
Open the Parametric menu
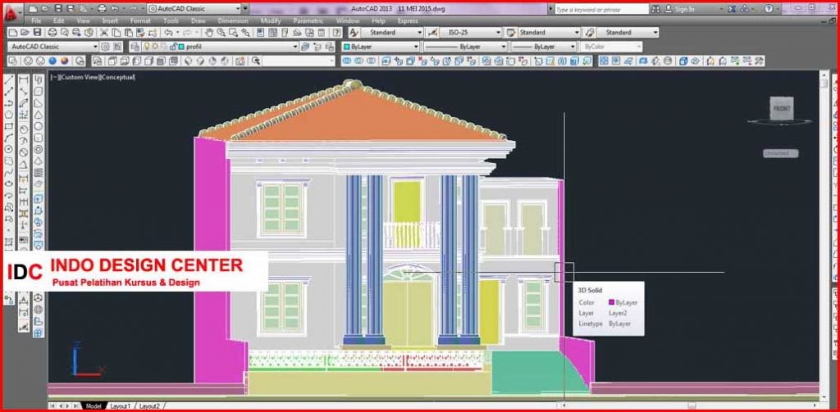point(308,20)
